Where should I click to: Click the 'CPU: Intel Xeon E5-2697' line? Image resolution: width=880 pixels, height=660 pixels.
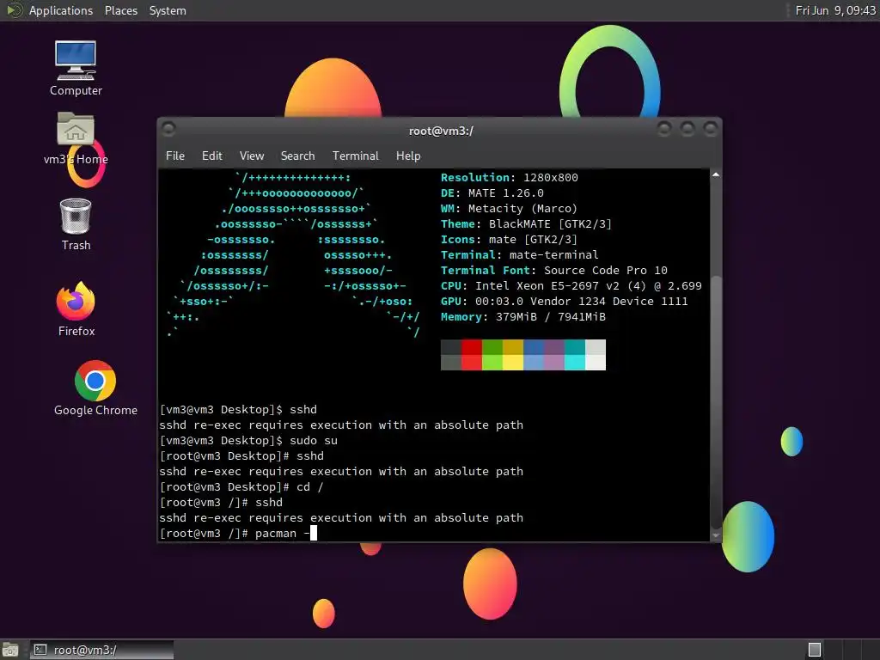click(571, 285)
